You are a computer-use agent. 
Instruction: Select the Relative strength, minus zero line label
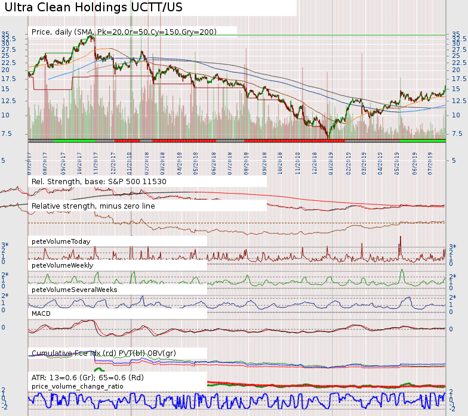coord(93,206)
